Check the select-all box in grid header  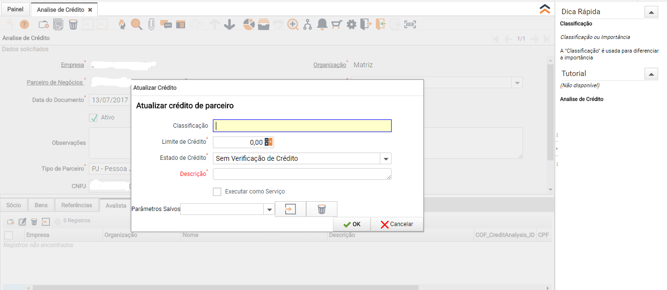[8, 235]
